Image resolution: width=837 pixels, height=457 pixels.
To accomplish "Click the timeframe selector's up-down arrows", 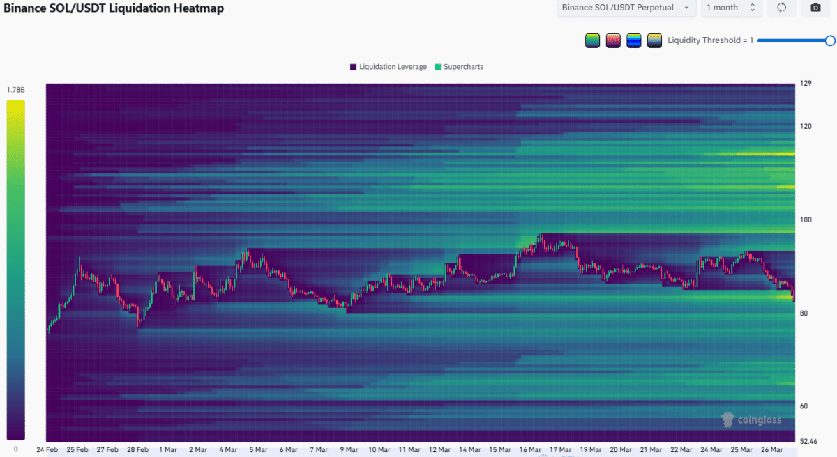I will point(752,8).
